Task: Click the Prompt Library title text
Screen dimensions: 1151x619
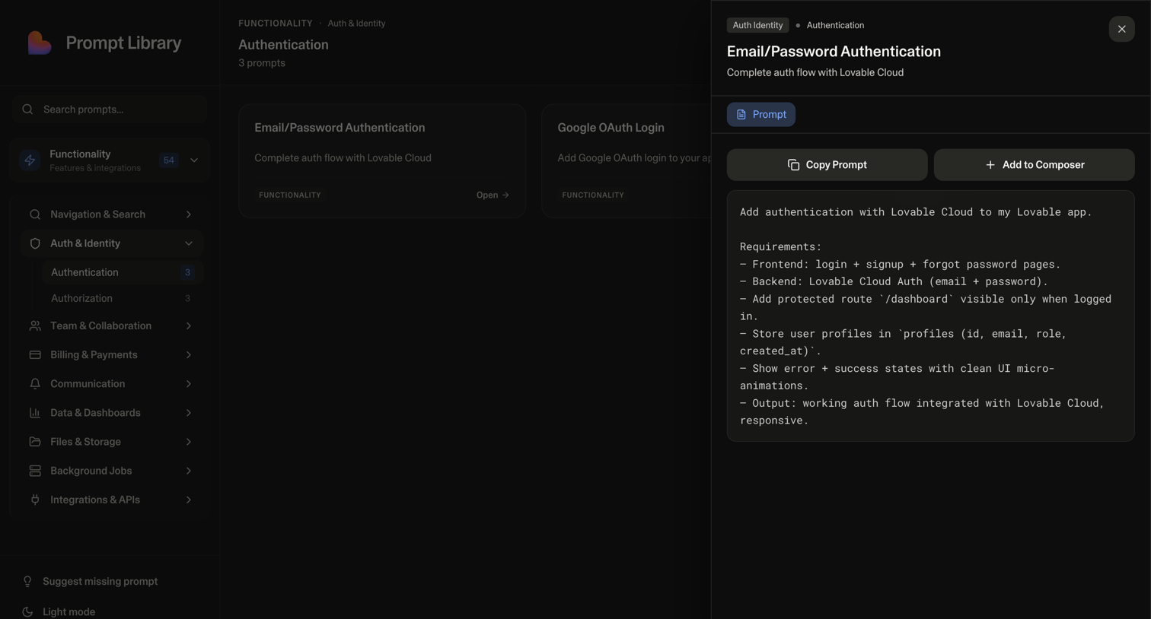Action: point(123,43)
